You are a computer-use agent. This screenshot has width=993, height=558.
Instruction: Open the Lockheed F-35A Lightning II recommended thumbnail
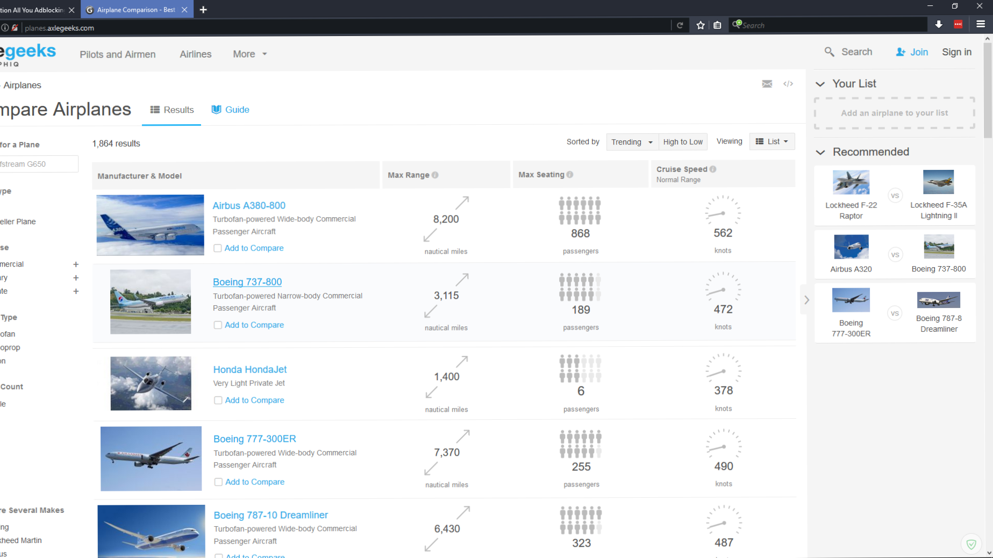[938, 182]
